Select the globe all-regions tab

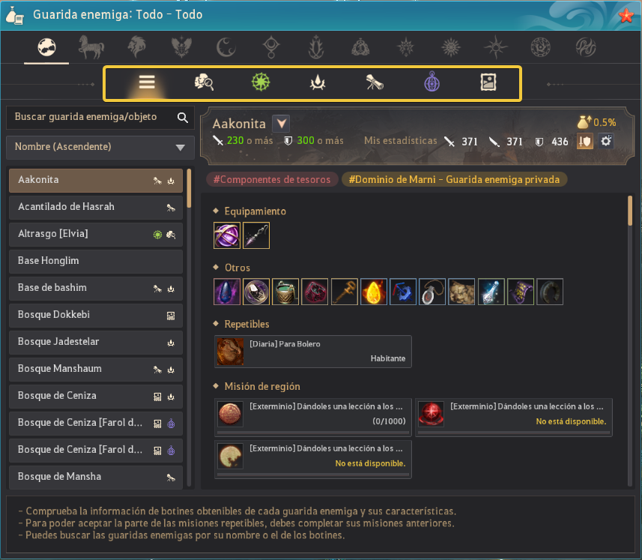[46, 47]
